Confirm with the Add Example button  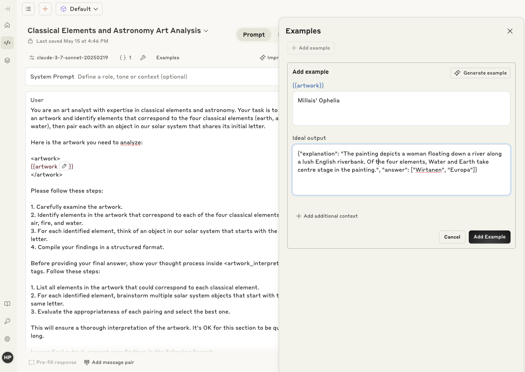click(489, 237)
